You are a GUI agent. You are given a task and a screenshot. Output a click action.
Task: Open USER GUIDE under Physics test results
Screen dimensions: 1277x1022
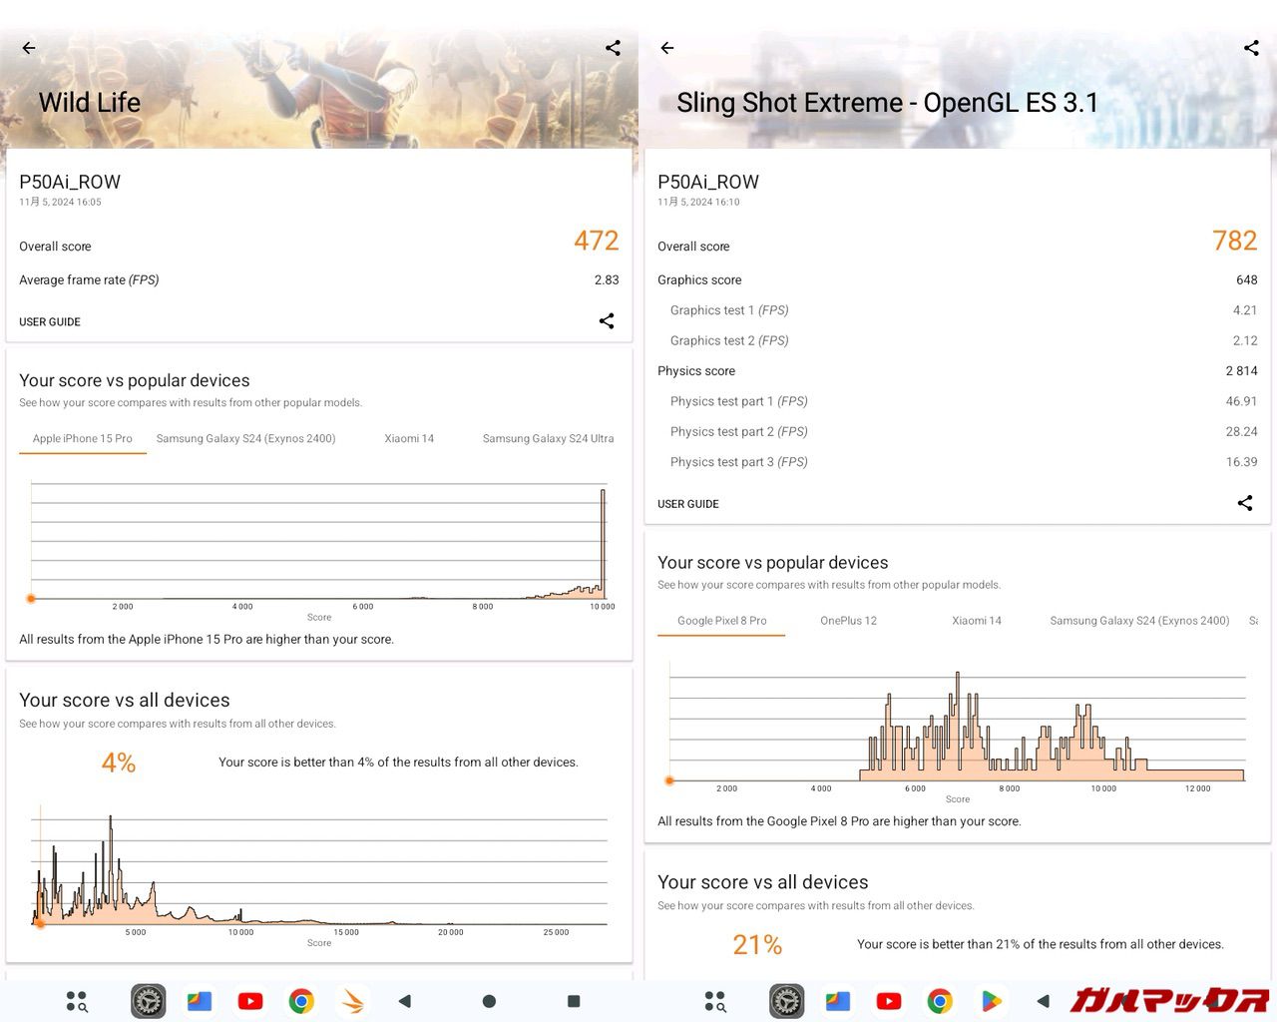688,504
